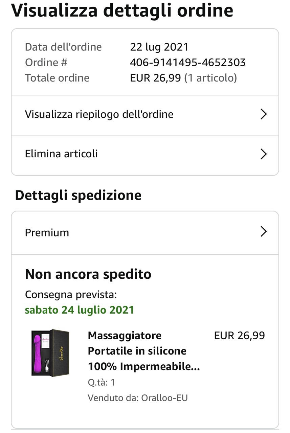Viewport: 290px width, 433px height.
Task: Click the green date sabato 24 luglio 2021
Action: click(x=80, y=310)
